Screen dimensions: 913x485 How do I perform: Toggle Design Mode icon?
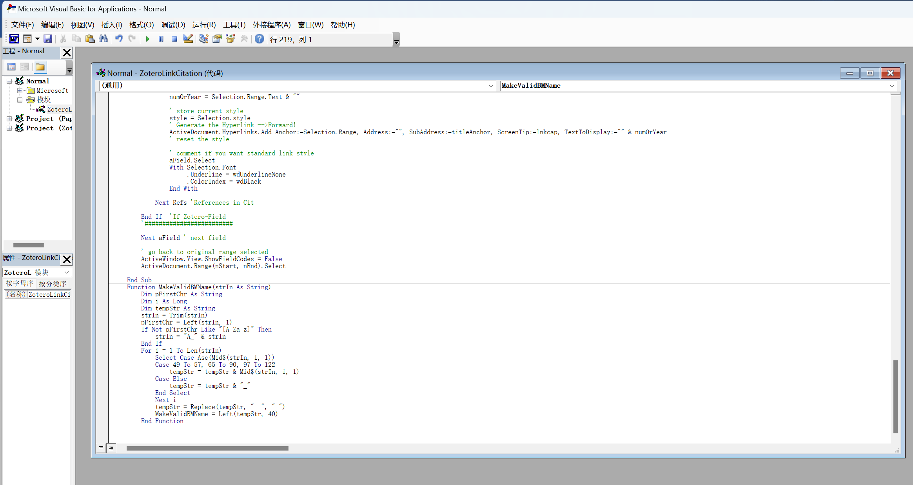click(188, 39)
